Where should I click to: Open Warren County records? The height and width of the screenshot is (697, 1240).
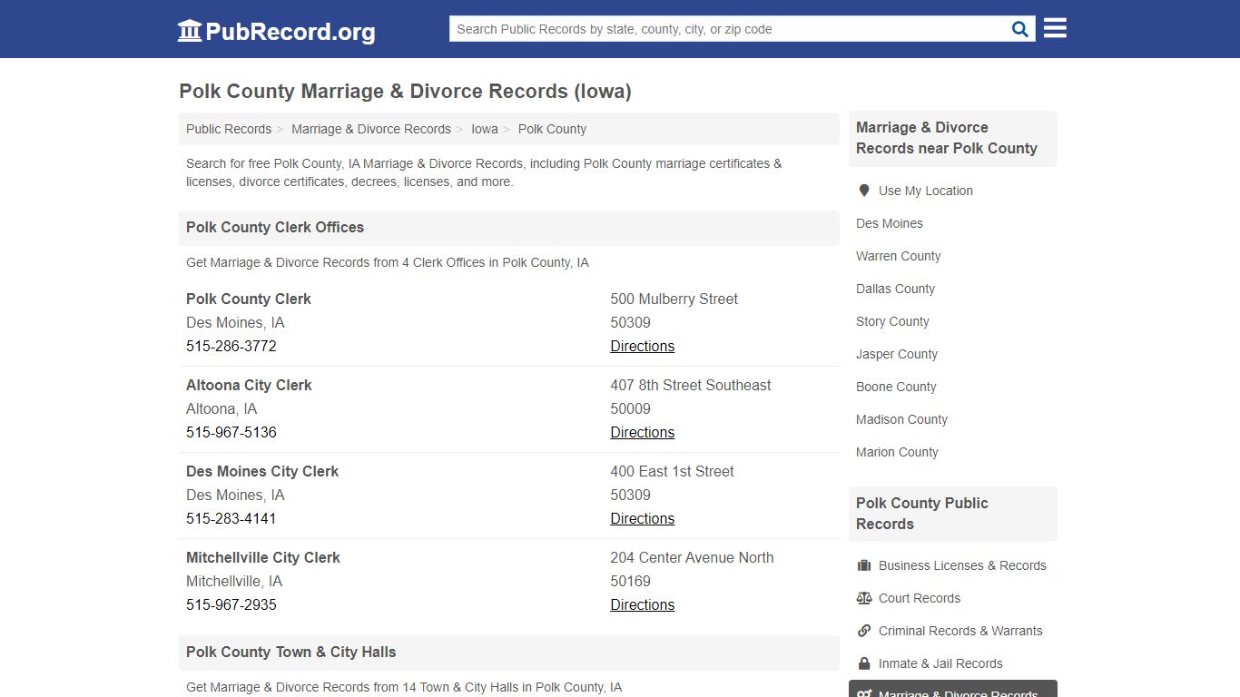899,256
